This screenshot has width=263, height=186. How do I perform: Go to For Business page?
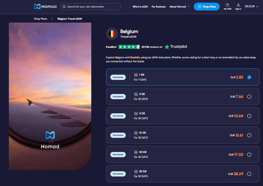[159, 7]
